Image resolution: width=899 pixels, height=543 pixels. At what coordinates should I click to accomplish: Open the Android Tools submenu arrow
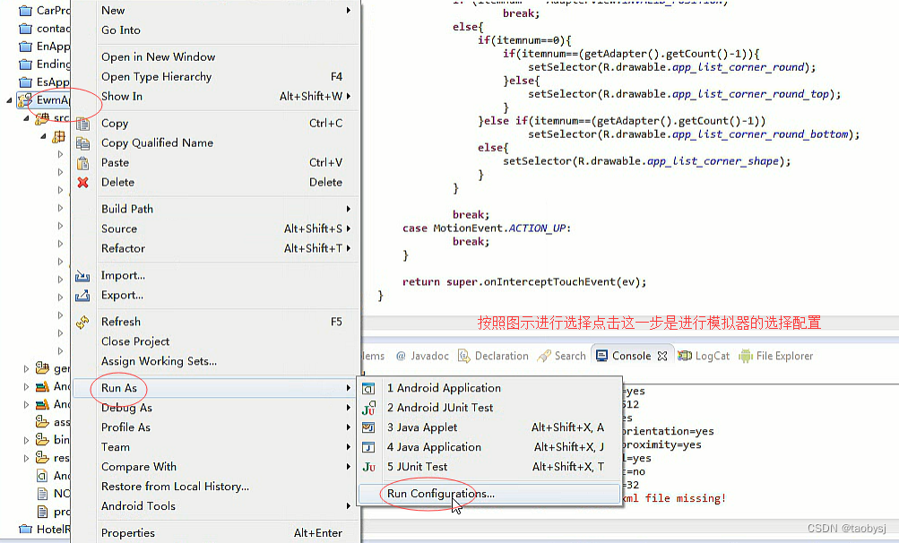(348, 505)
